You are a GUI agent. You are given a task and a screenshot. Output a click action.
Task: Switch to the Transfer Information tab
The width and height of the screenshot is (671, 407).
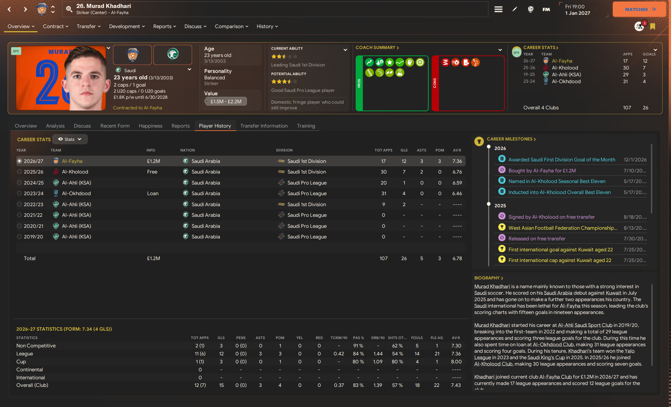click(x=264, y=126)
